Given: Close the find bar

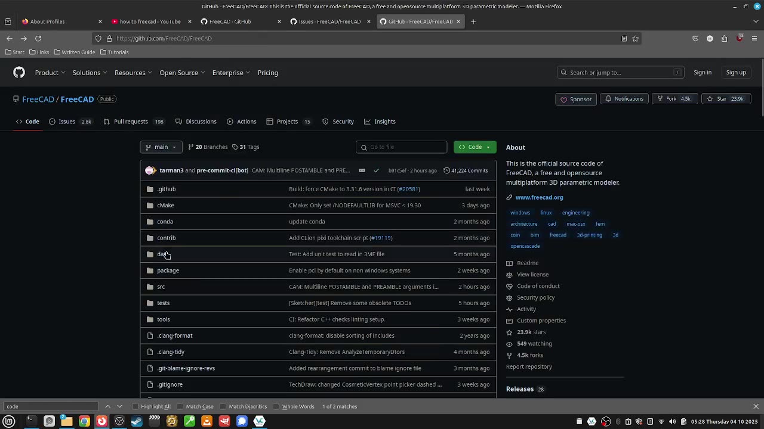Looking at the screenshot, I should (756, 406).
